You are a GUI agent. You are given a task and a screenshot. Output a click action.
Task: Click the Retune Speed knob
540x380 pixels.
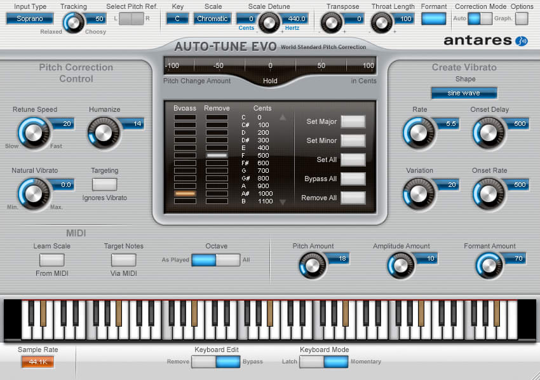34,133
